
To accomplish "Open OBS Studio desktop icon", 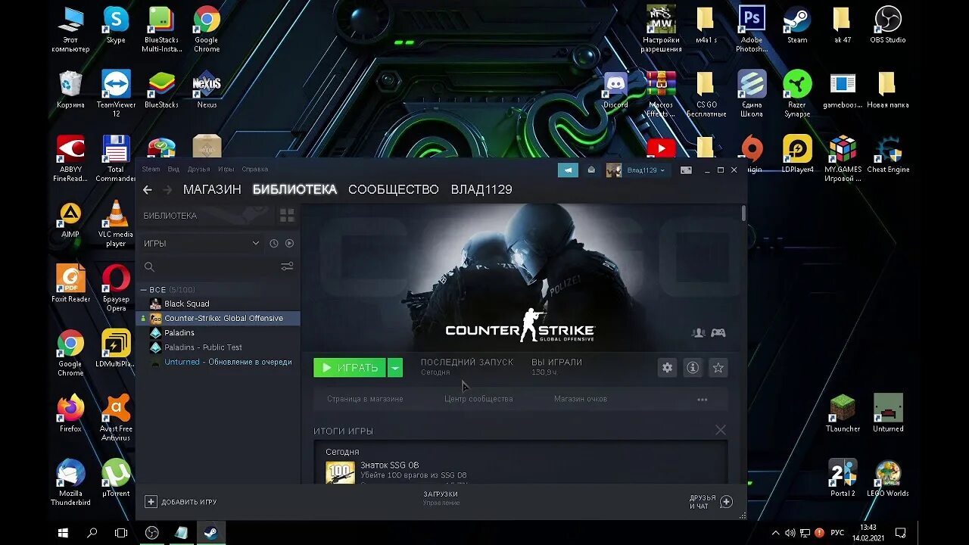I will click(x=887, y=26).
